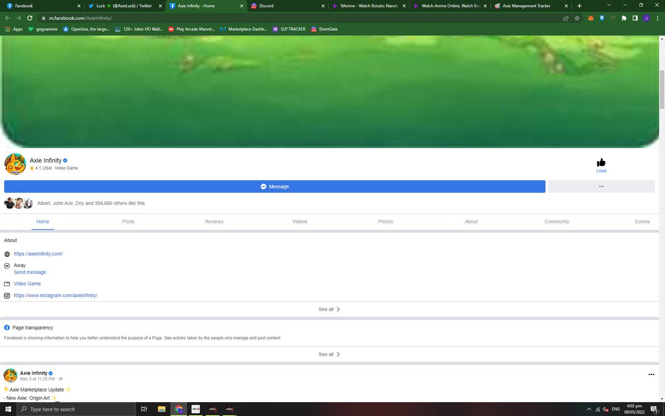Click the taskbar Type here to search box
This screenshot has height=416, width=665.
[76, 409]
